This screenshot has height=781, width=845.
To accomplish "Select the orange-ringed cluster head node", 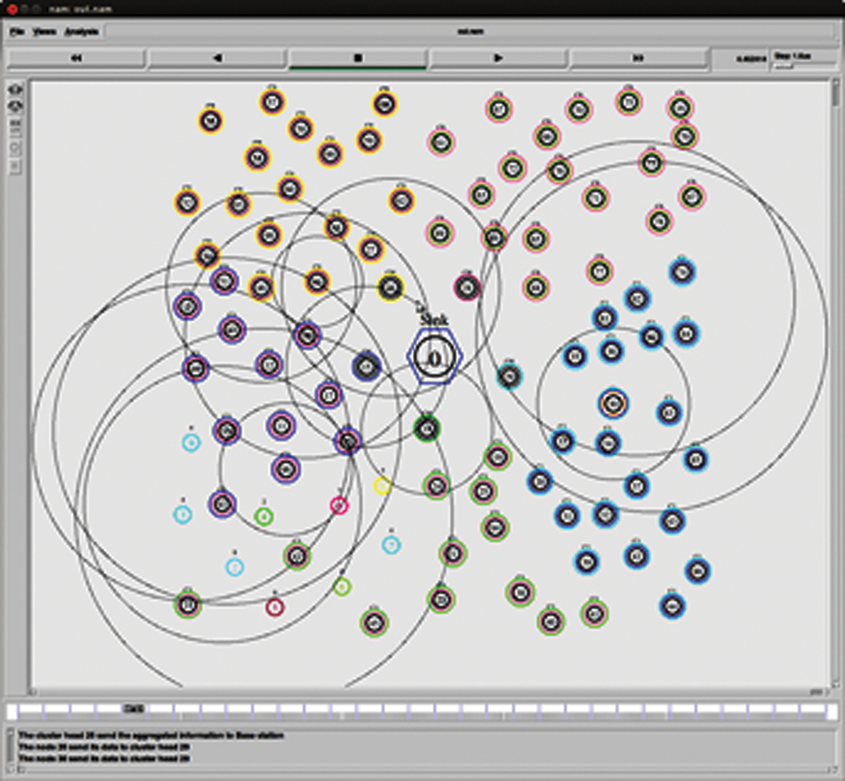I will coord(612,404).
